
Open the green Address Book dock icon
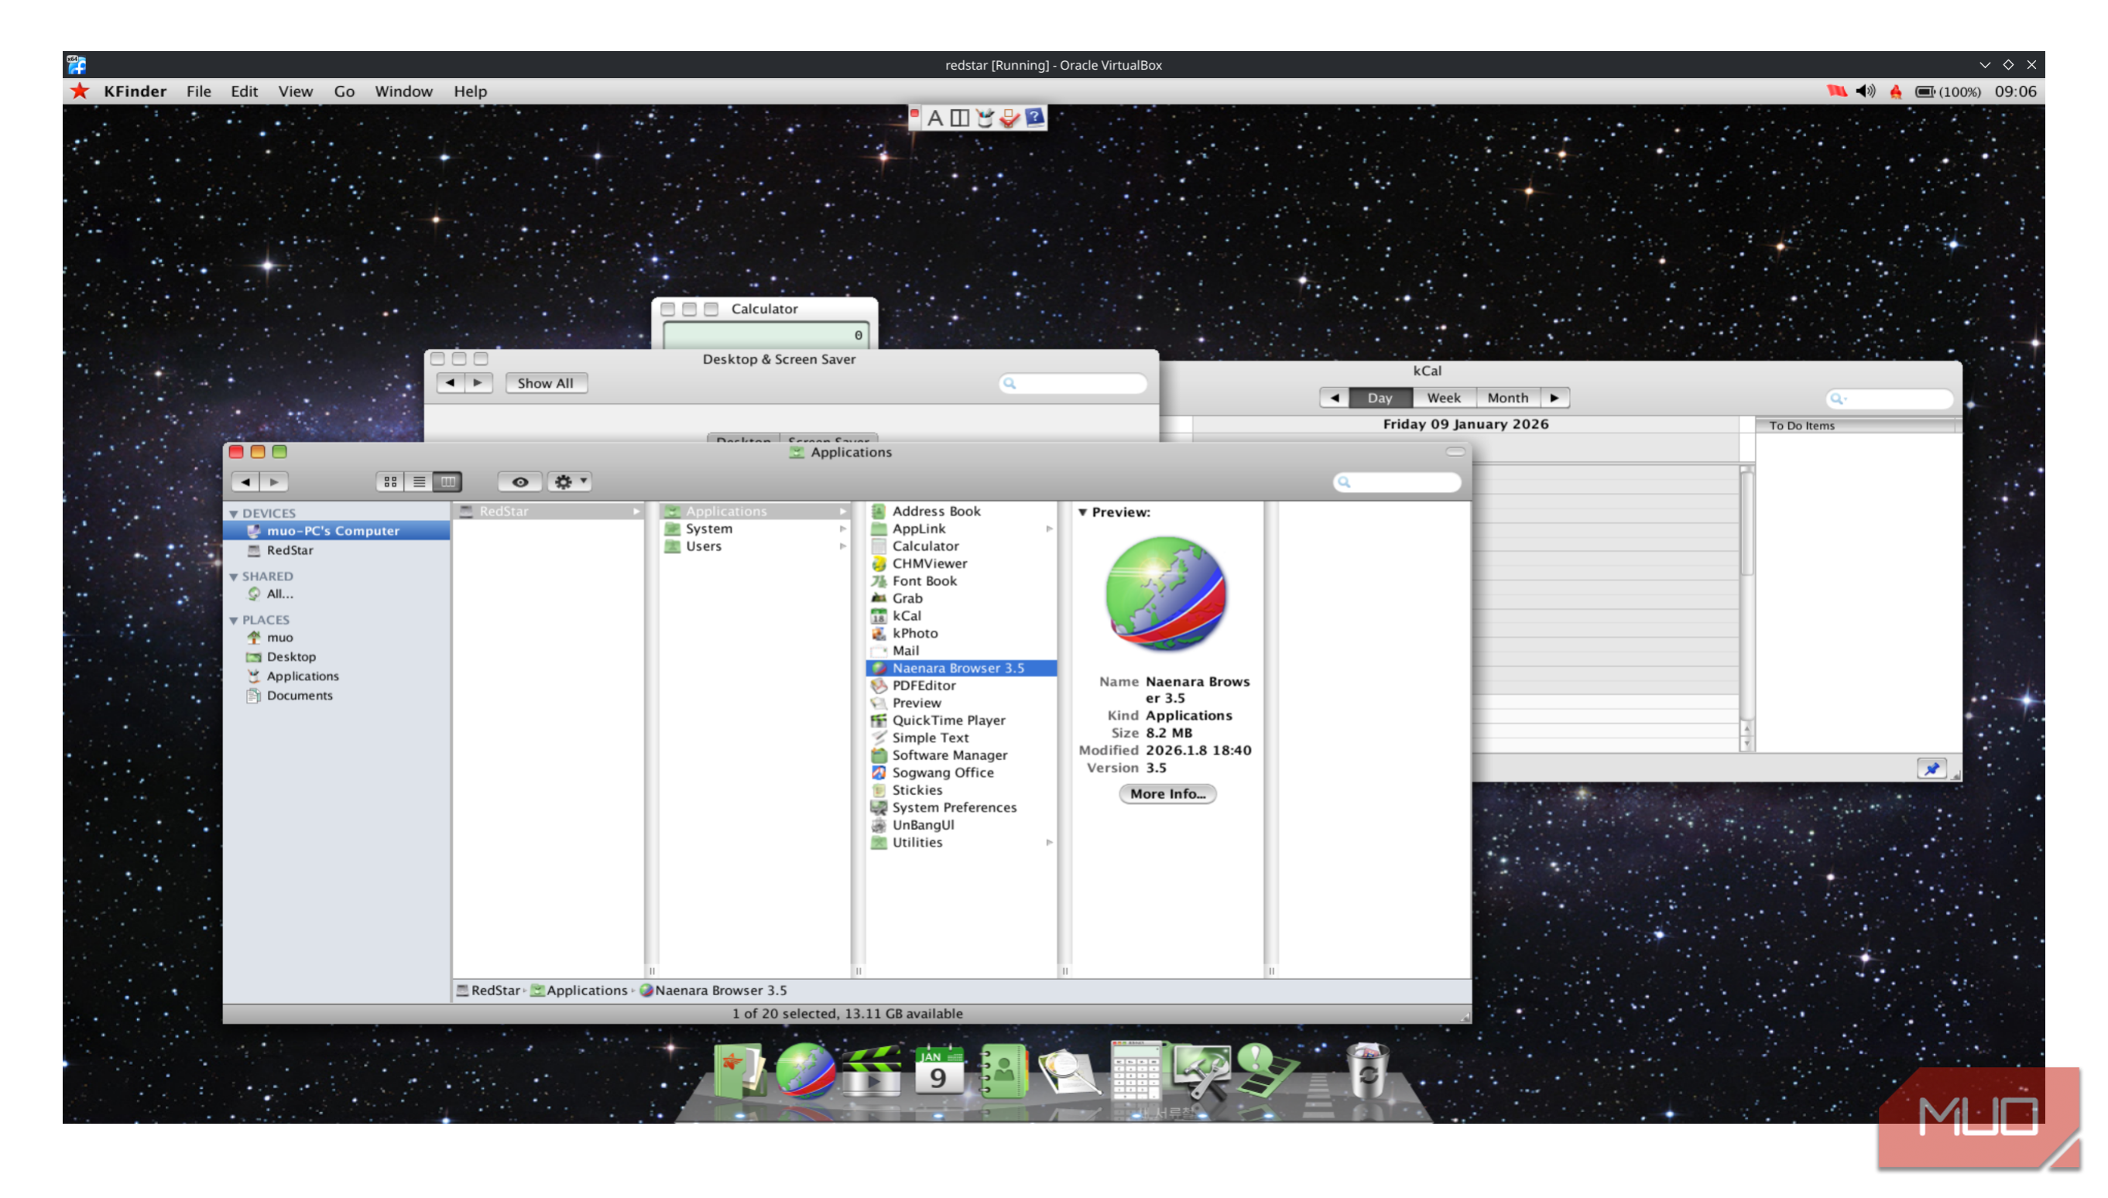1003,1071
